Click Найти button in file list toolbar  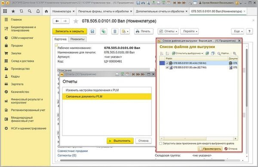click(x=224, y=53)
